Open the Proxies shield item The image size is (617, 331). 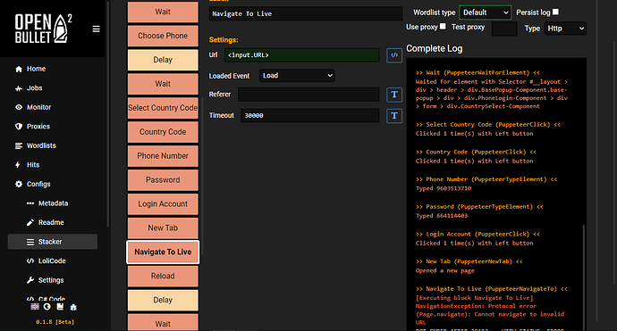click(38, 127)
